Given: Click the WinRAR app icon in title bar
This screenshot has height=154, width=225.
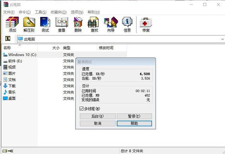Looking at the screenshot, I should coord(6,5).
